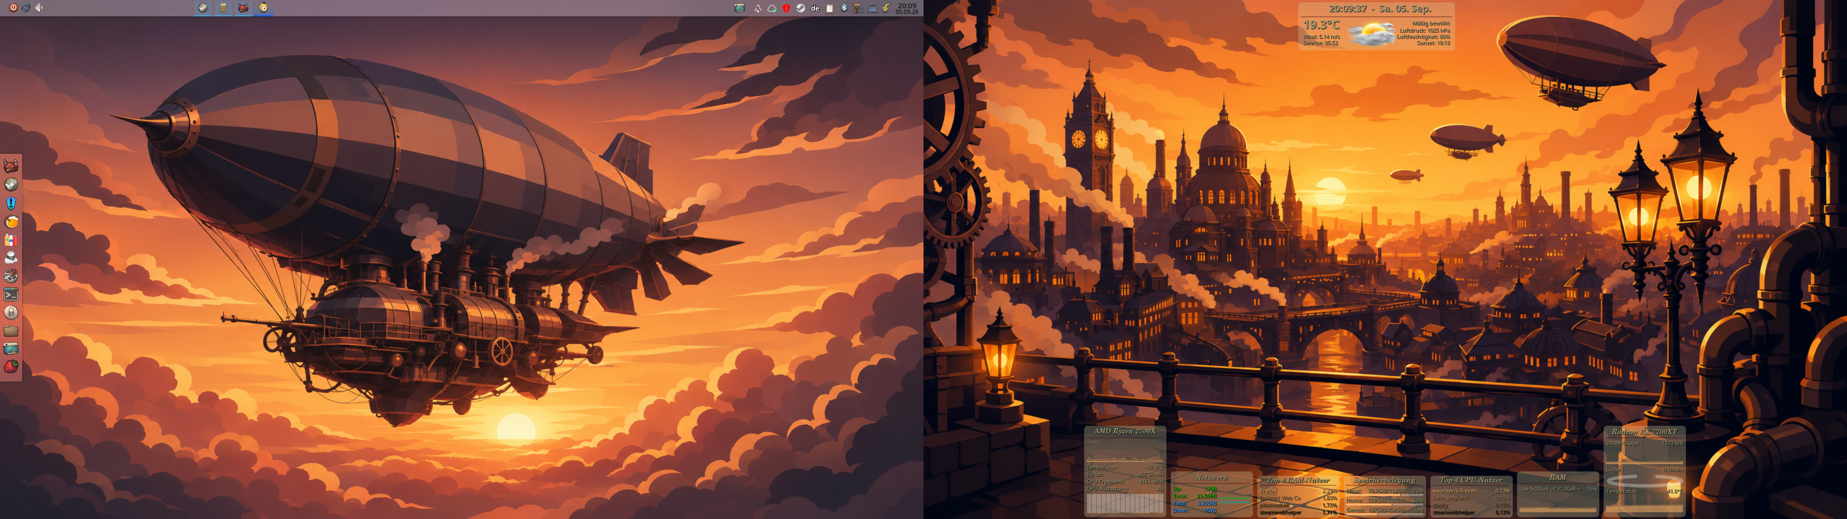Click the RAM 'Use 5,03GiB of 31,3GiB' line

pyautogui.click(x=1558, y=489)
